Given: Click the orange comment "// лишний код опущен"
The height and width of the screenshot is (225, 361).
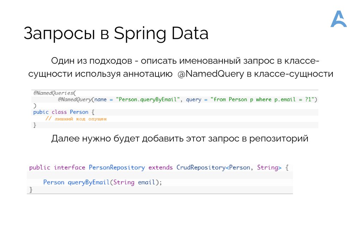Looking at the screenshot, I should click(76, 119).
